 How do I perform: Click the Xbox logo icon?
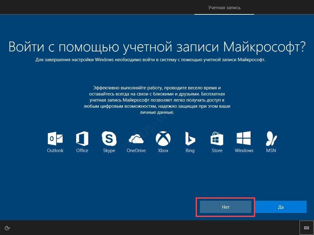[163, 139]
